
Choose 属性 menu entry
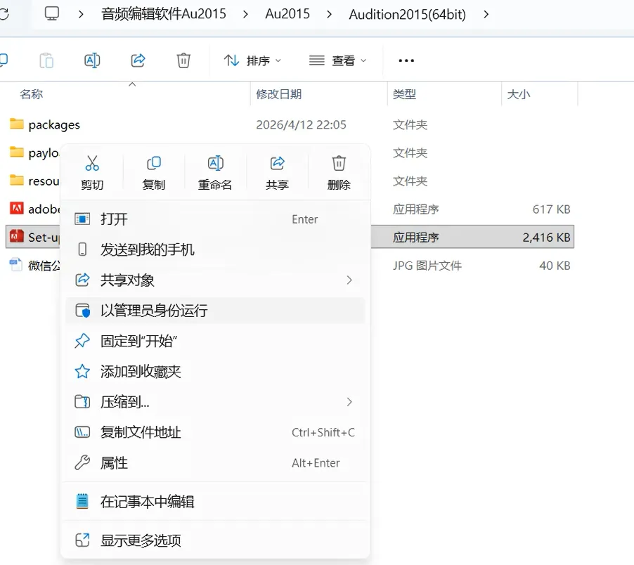pyautogui.click(x=215, y=462)
